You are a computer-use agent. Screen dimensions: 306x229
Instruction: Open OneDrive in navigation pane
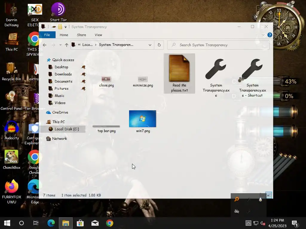(60, 112)
